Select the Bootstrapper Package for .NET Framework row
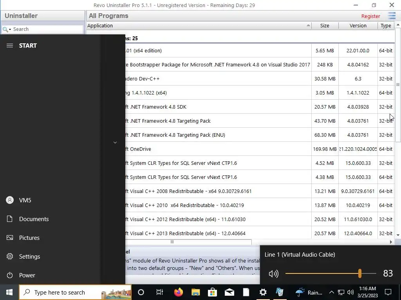The width and height of the screenshot is (401, 300). (x=260, y=64)
